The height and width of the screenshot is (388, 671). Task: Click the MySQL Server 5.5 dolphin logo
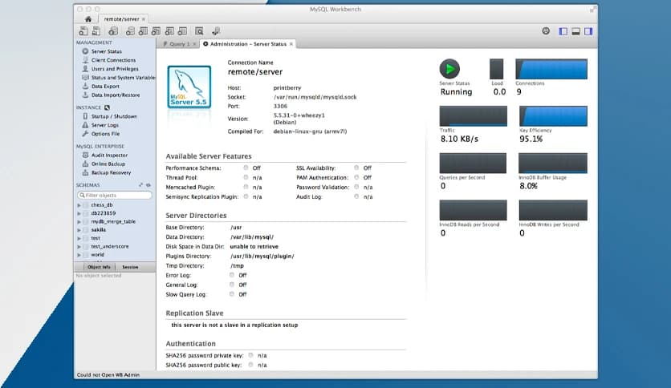189,87
